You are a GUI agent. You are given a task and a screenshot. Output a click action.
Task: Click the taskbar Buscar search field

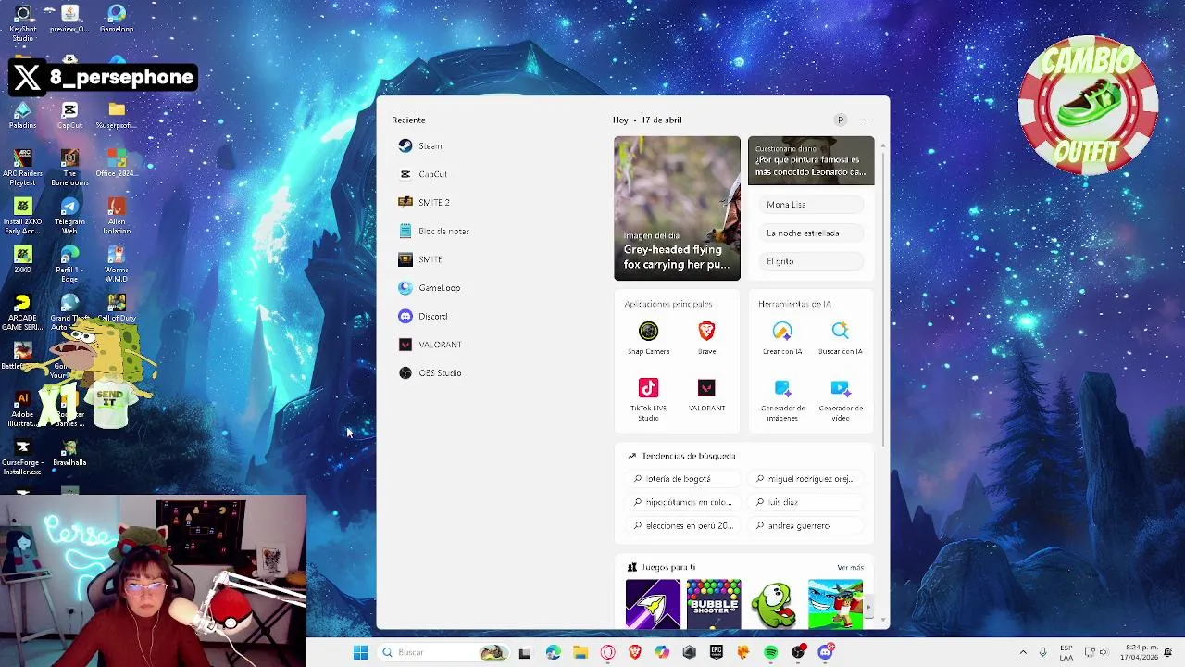[443, 652]
